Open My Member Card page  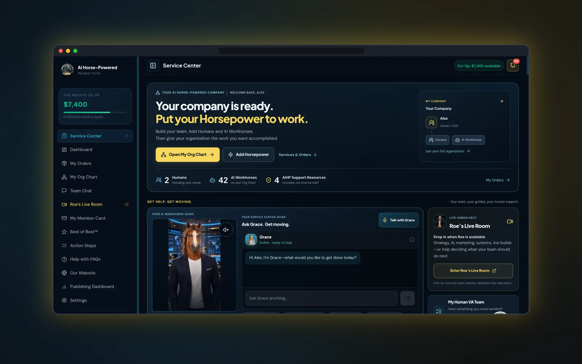(95, 218)
